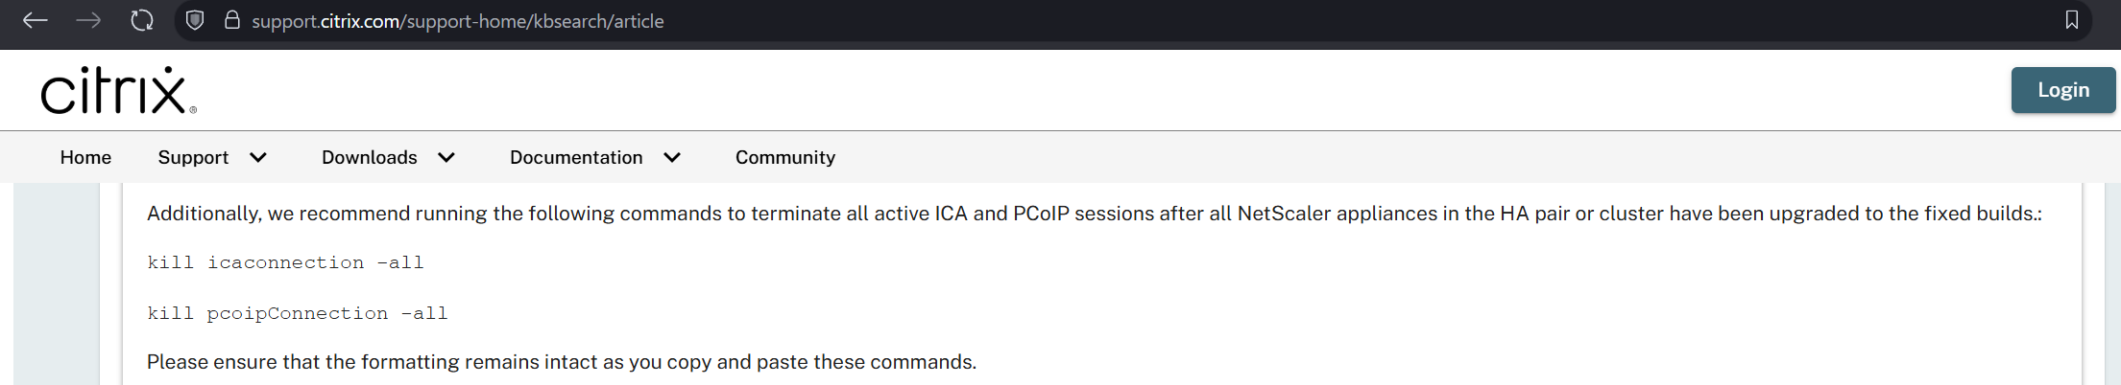Viewport: 2121px width, 385px height.
Task: Reload the page with refresh icon
Action: coord(142,20)
